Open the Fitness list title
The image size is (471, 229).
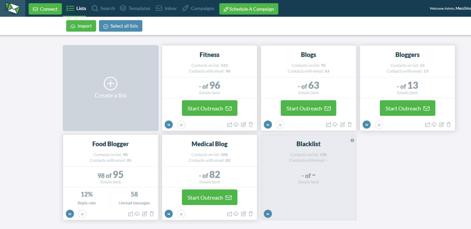(210, 55)
